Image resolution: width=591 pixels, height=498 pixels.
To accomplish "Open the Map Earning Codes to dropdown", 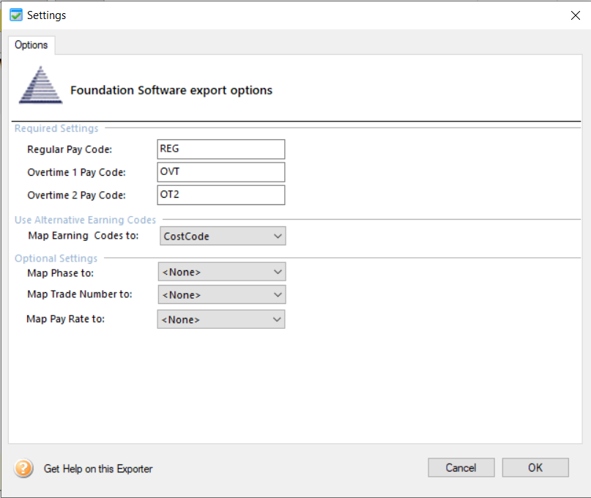I will 223,236.
